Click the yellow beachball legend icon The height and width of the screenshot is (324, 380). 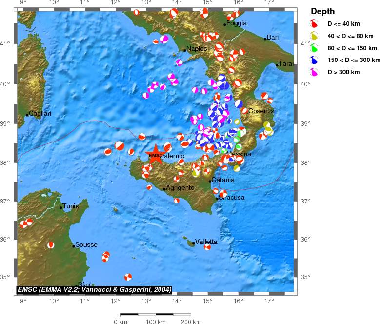(315, 36)
